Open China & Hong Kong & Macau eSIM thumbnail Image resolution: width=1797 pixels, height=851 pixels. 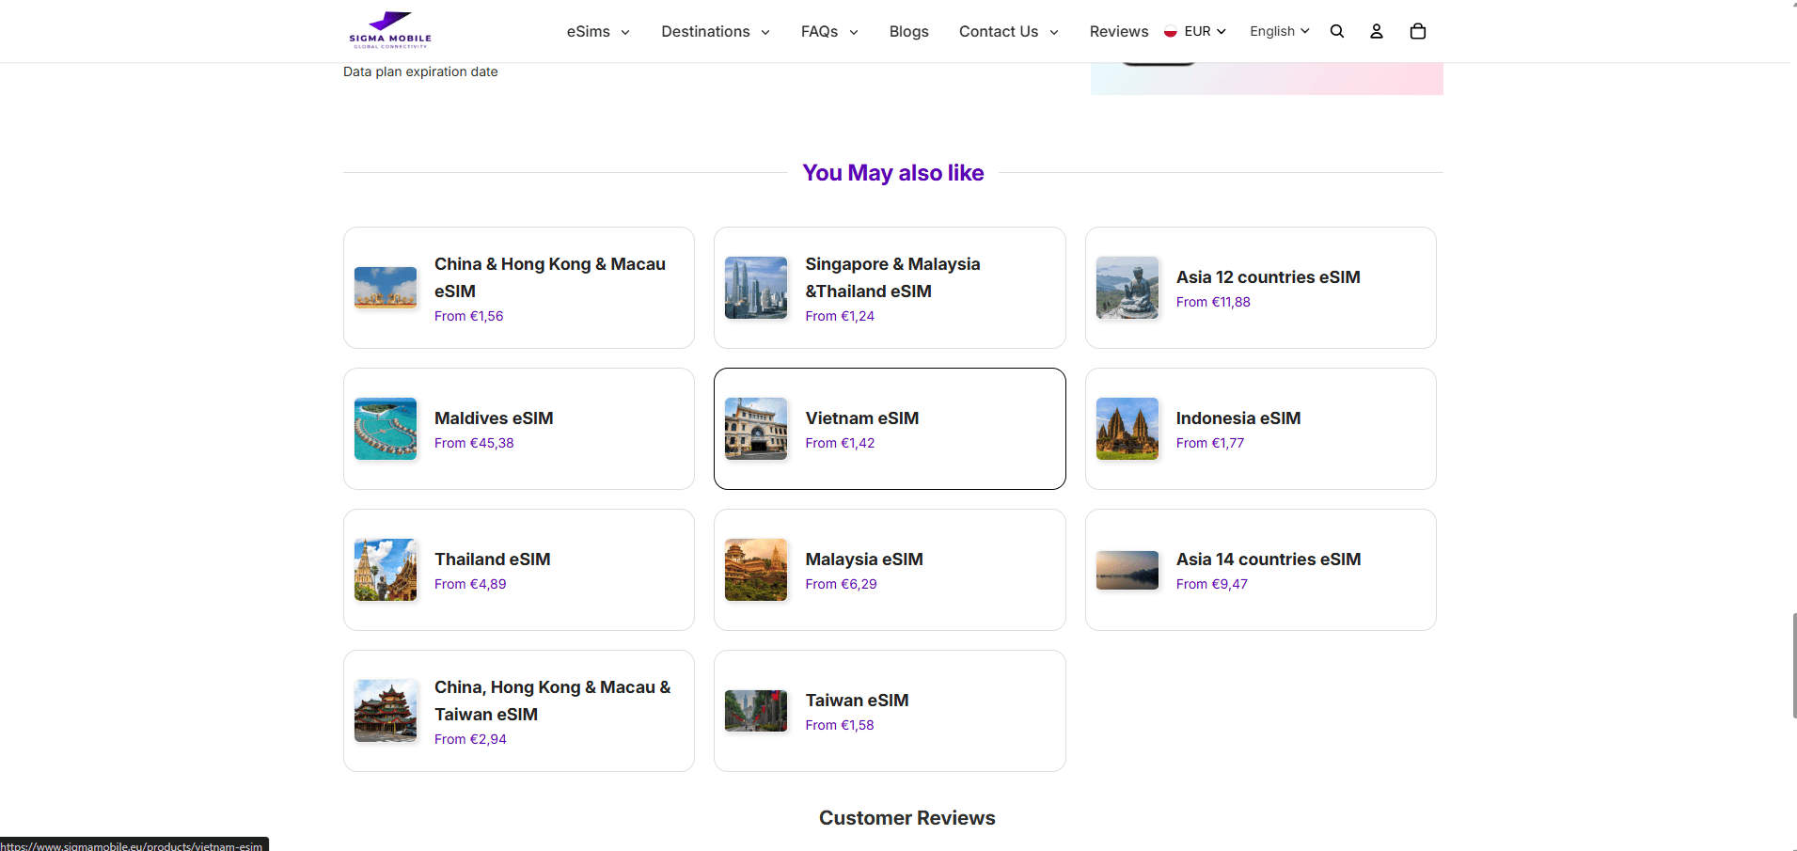click(386, 288)
